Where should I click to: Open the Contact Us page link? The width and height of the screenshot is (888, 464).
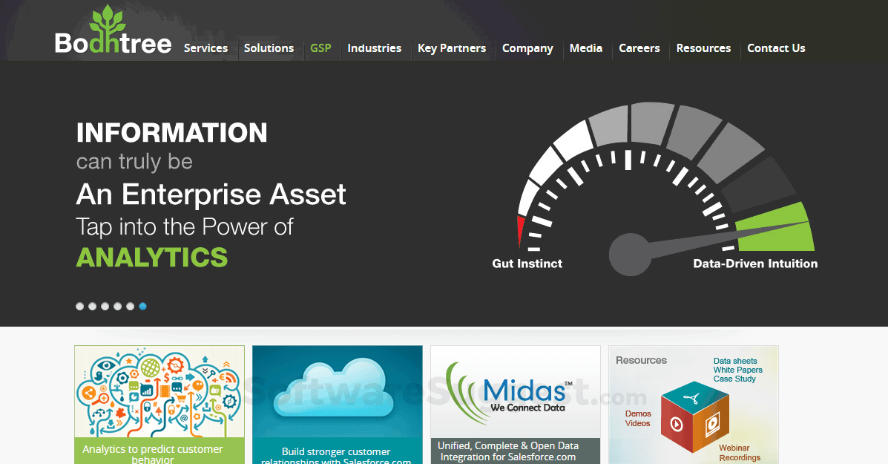point(776,48)
